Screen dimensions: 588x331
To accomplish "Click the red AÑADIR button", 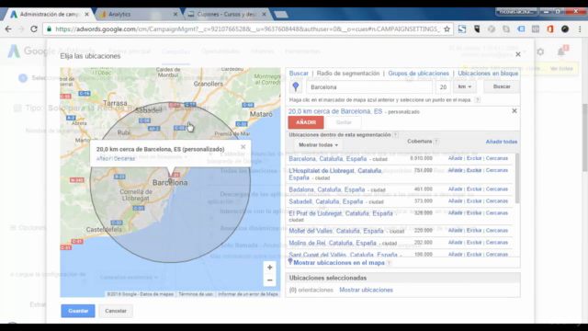I will [x=306, y=122].
